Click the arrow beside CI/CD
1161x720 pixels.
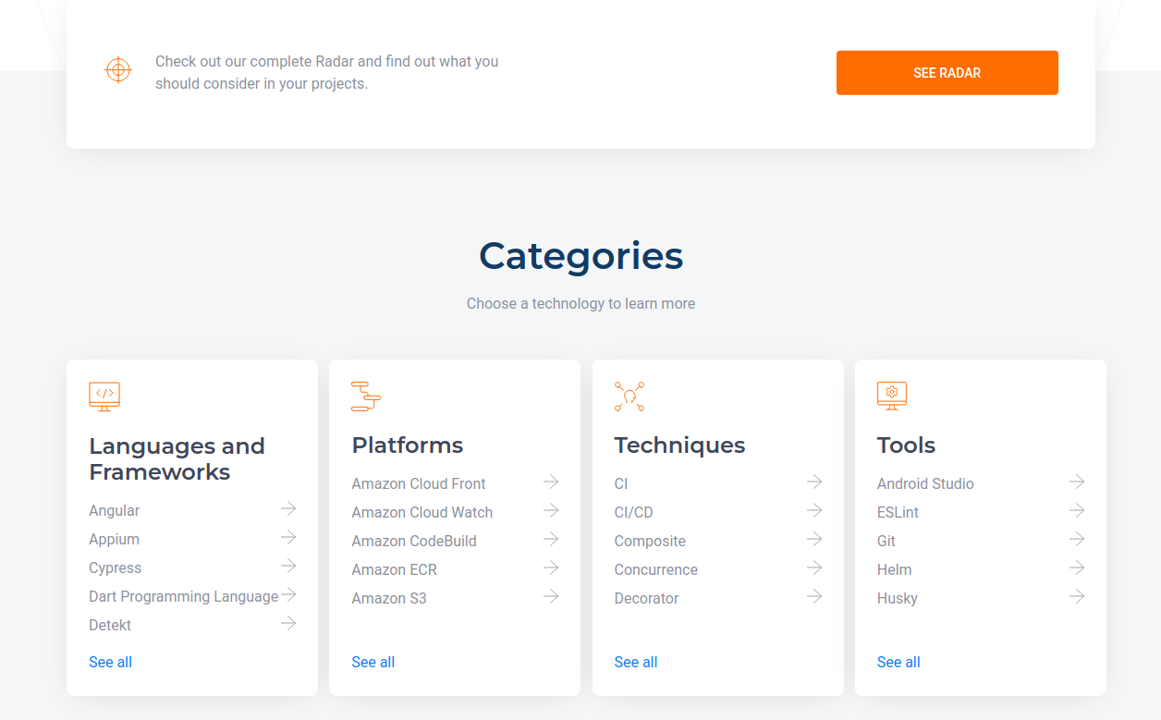coord(814,510)
